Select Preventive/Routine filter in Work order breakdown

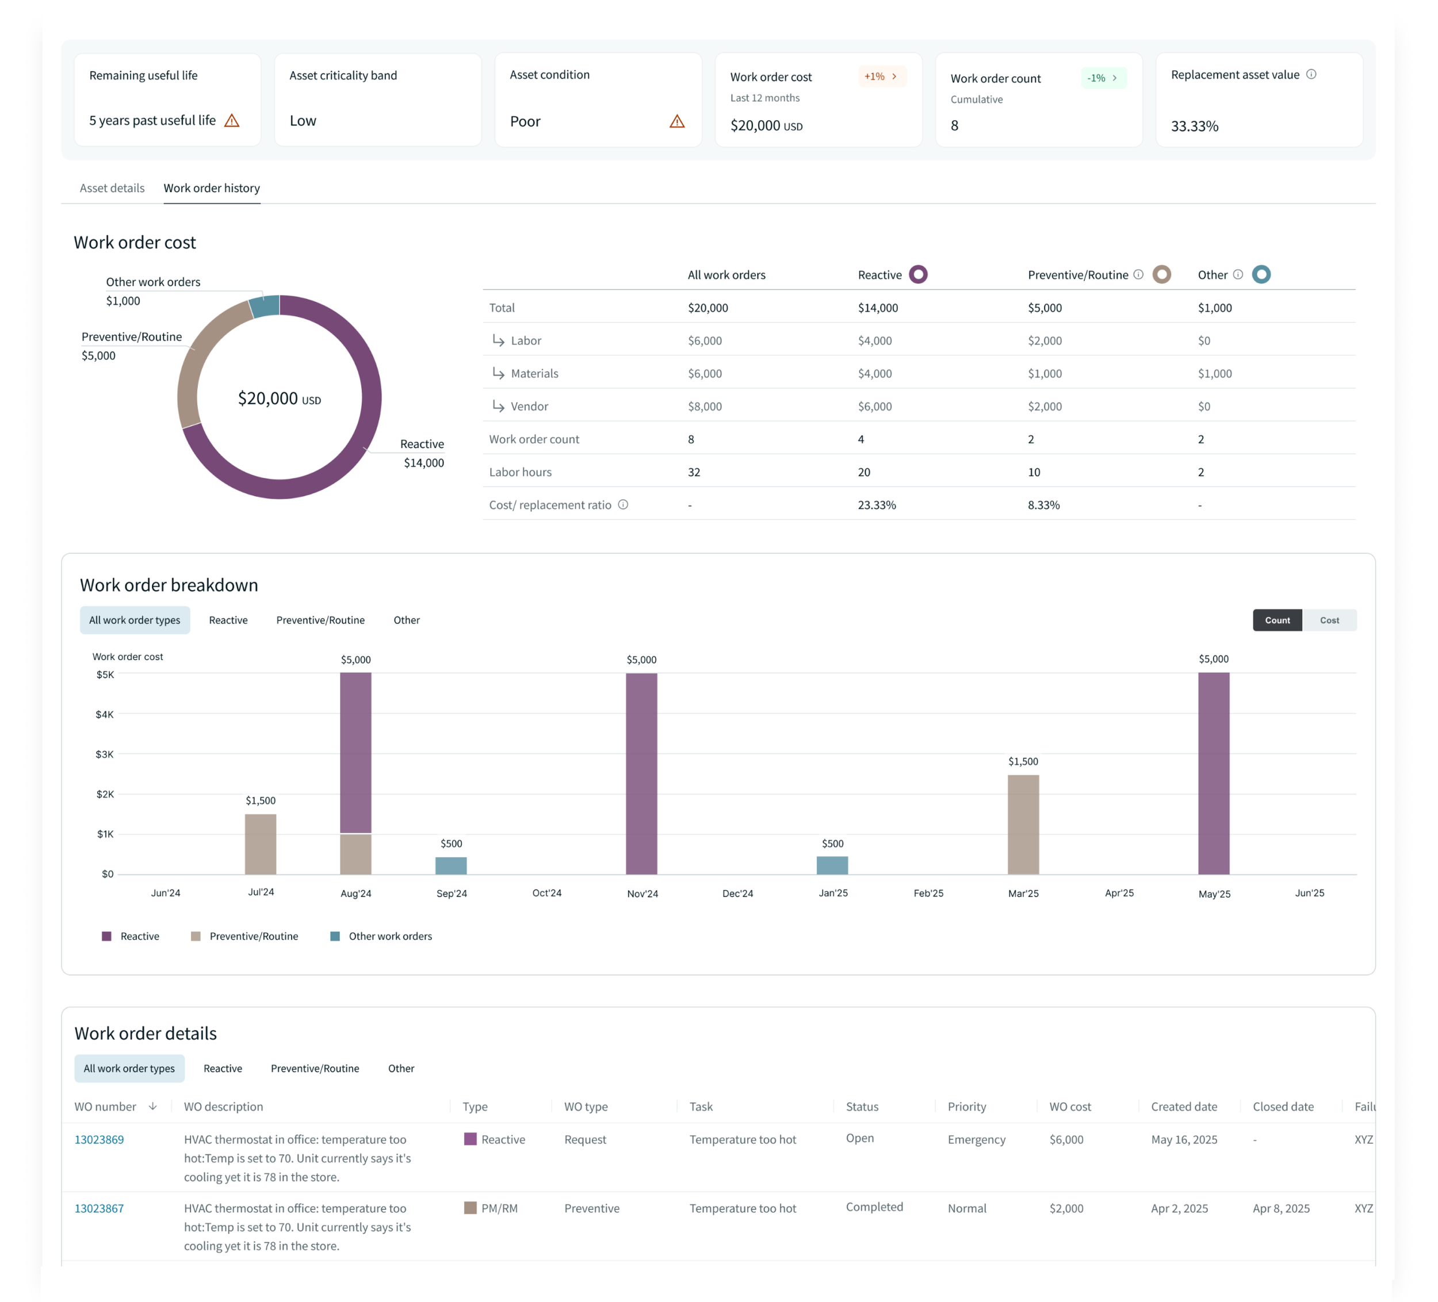click(x=320, y=621)
